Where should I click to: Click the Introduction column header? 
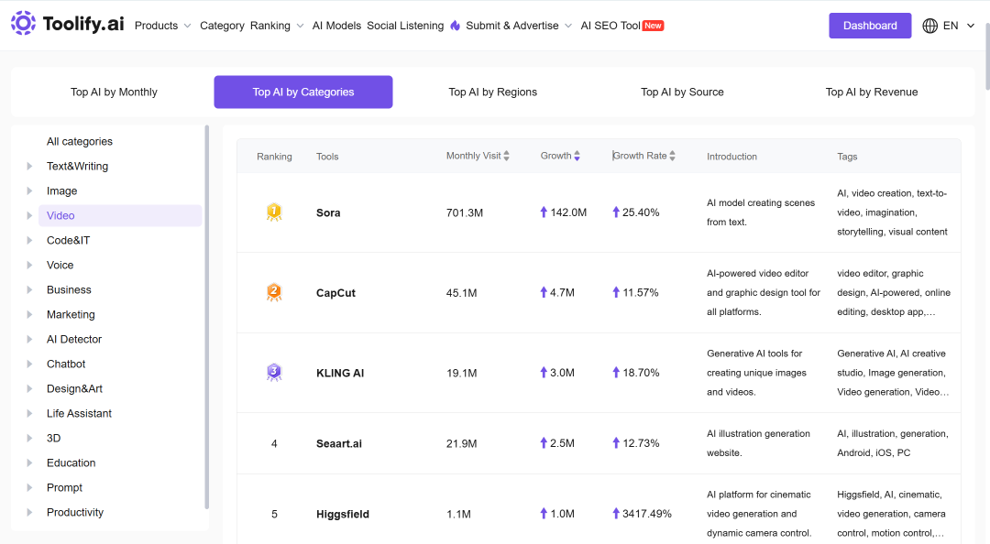point(731,157)
